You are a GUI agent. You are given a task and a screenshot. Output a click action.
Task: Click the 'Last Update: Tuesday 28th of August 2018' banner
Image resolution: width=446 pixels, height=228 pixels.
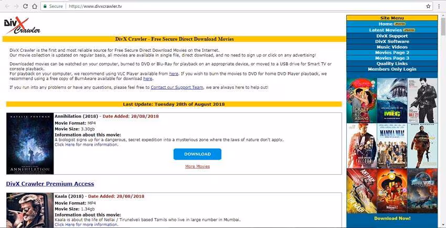tap(174, 105)
